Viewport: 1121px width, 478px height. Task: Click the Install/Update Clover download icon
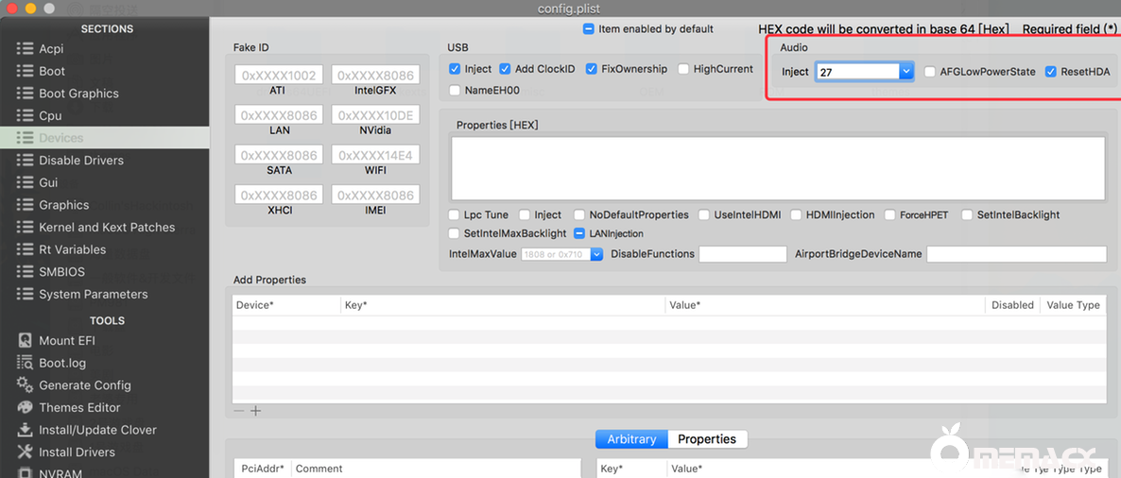26,430
